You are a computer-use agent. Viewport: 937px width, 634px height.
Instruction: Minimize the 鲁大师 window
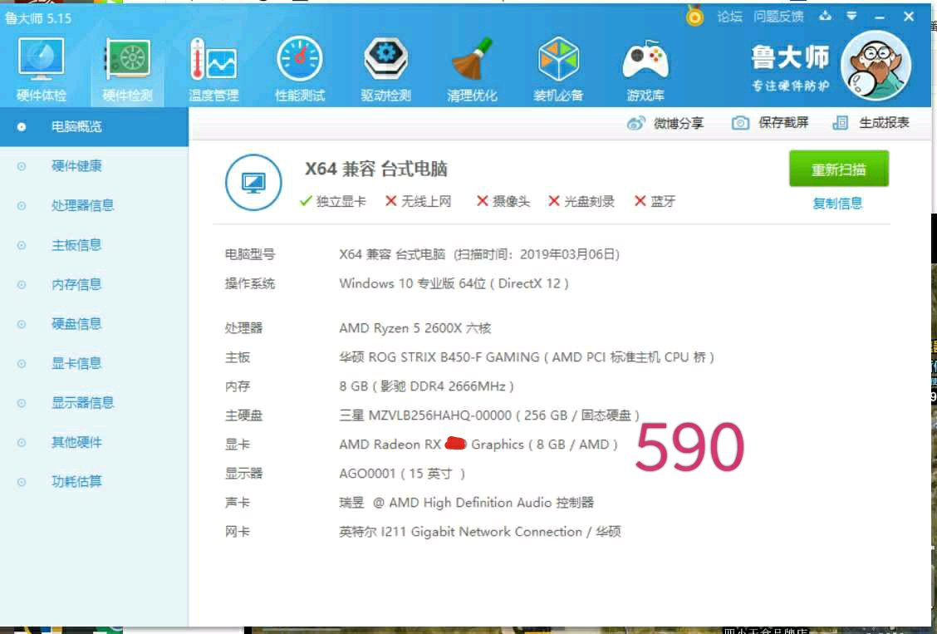pos(880,17)
